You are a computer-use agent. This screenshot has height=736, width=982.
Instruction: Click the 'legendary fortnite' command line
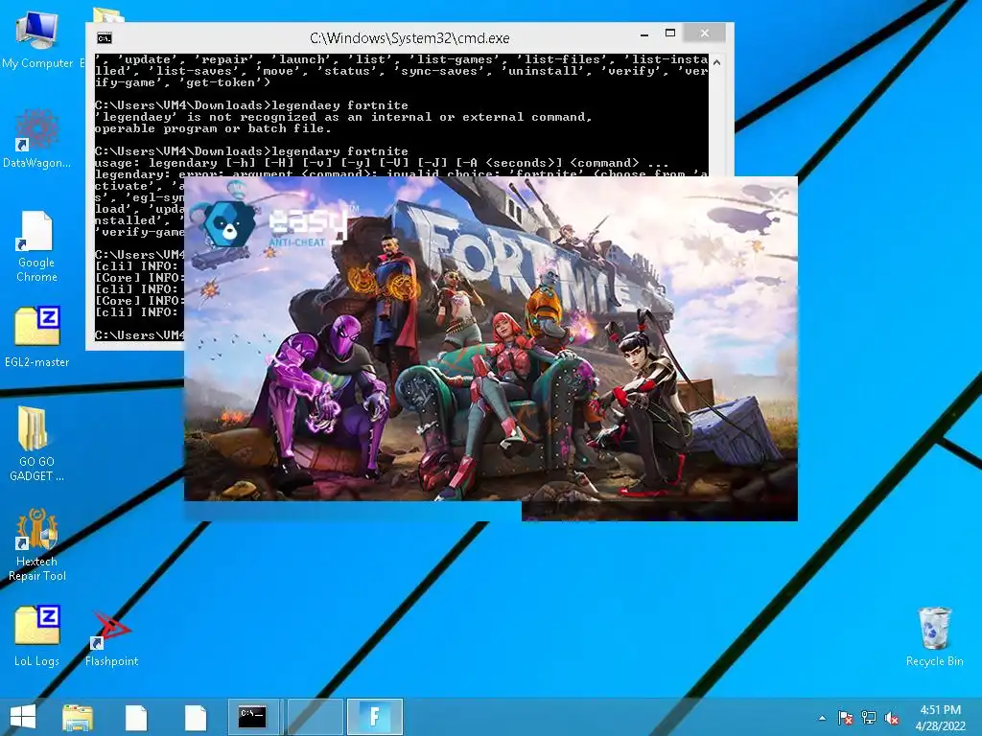tap(251, 150)
